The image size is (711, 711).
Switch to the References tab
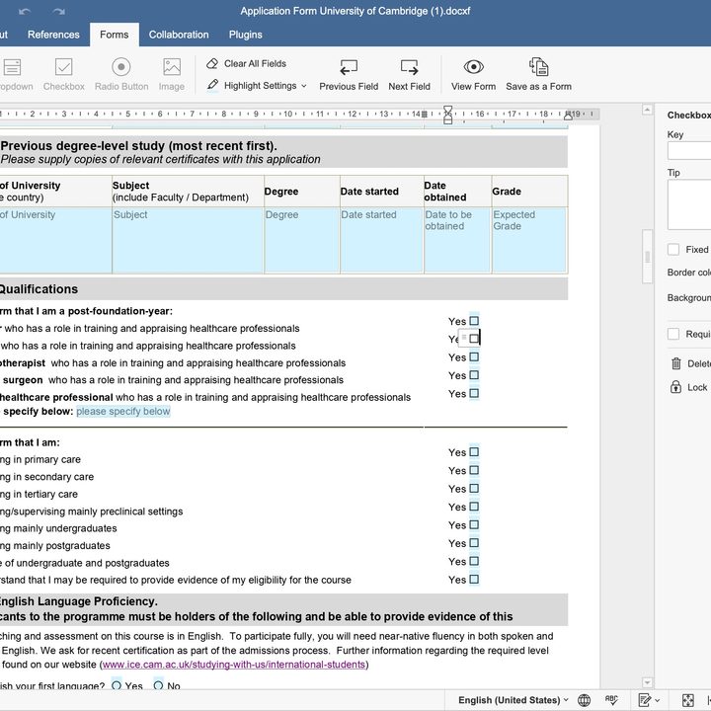pyautogui.click(x=53, y=35)
